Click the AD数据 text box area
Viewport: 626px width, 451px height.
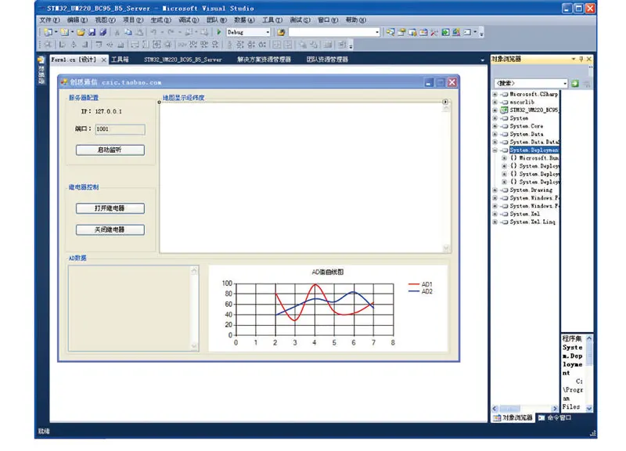point(133,308)
